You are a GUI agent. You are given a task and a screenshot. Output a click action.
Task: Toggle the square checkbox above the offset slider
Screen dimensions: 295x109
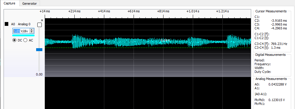[39, 25]
